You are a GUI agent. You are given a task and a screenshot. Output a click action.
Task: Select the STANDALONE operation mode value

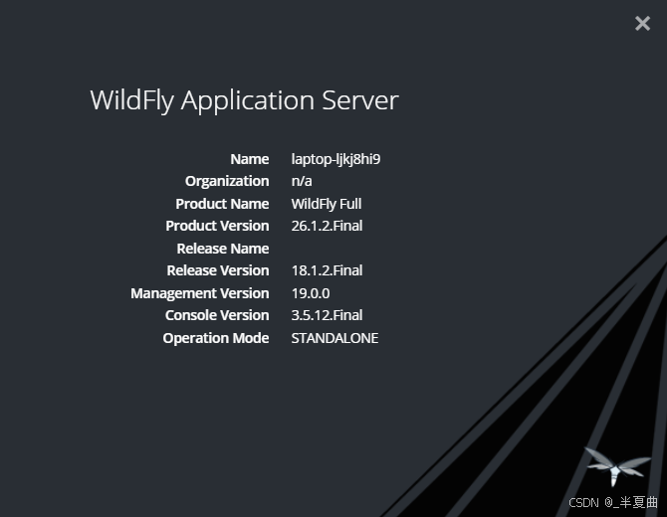pos(334,338)
